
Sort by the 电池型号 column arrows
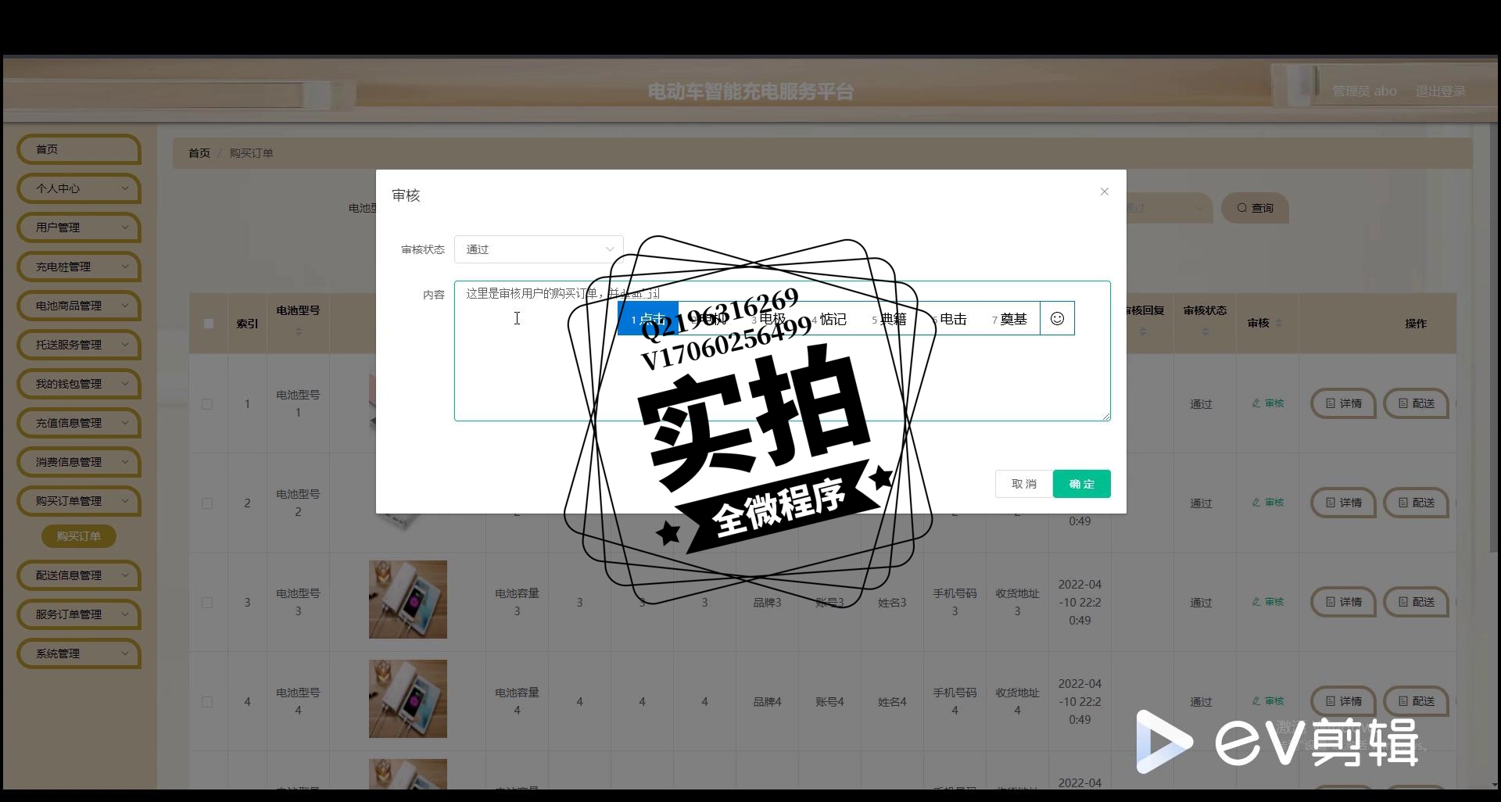(298, 332)
